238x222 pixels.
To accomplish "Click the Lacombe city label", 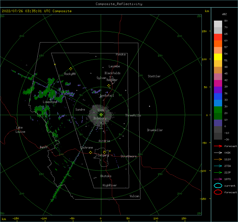I will click(x=114, y=66).
